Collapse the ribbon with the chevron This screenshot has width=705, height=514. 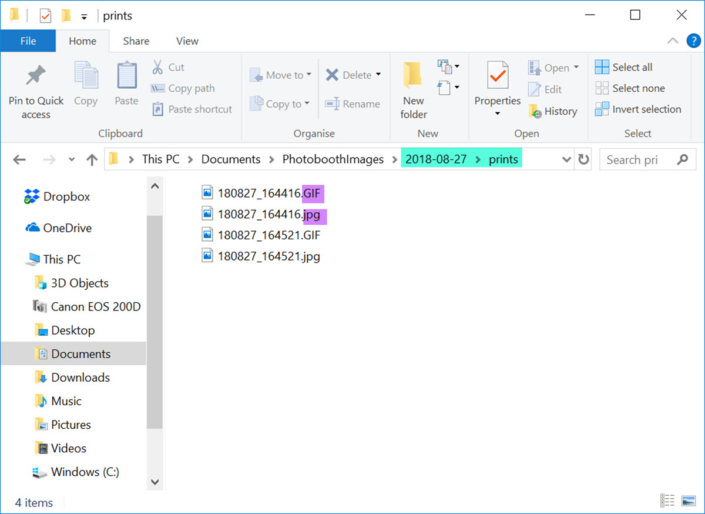coord(673,41)
